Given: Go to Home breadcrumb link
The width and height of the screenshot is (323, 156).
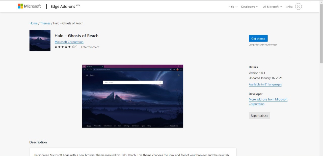Looking at the screenshot, I should pos(34,23).
